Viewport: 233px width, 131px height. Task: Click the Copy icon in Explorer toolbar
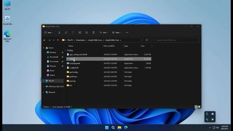[66, 32]
